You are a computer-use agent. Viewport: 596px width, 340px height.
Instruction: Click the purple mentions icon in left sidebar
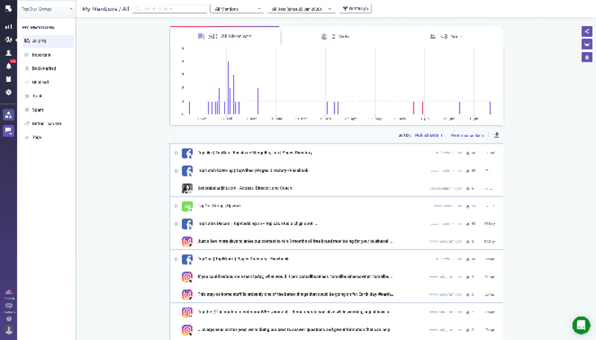click(x=8, y=131)
